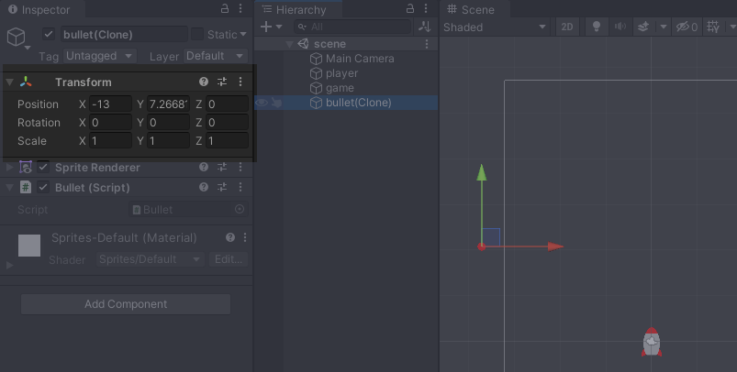
Task: Collapse the Transform component
Action: coord(9,82)
